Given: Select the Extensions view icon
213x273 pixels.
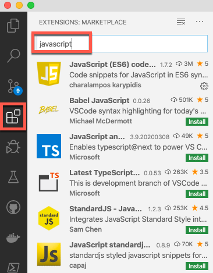Looking at the screenshot, I should (13, 116).
